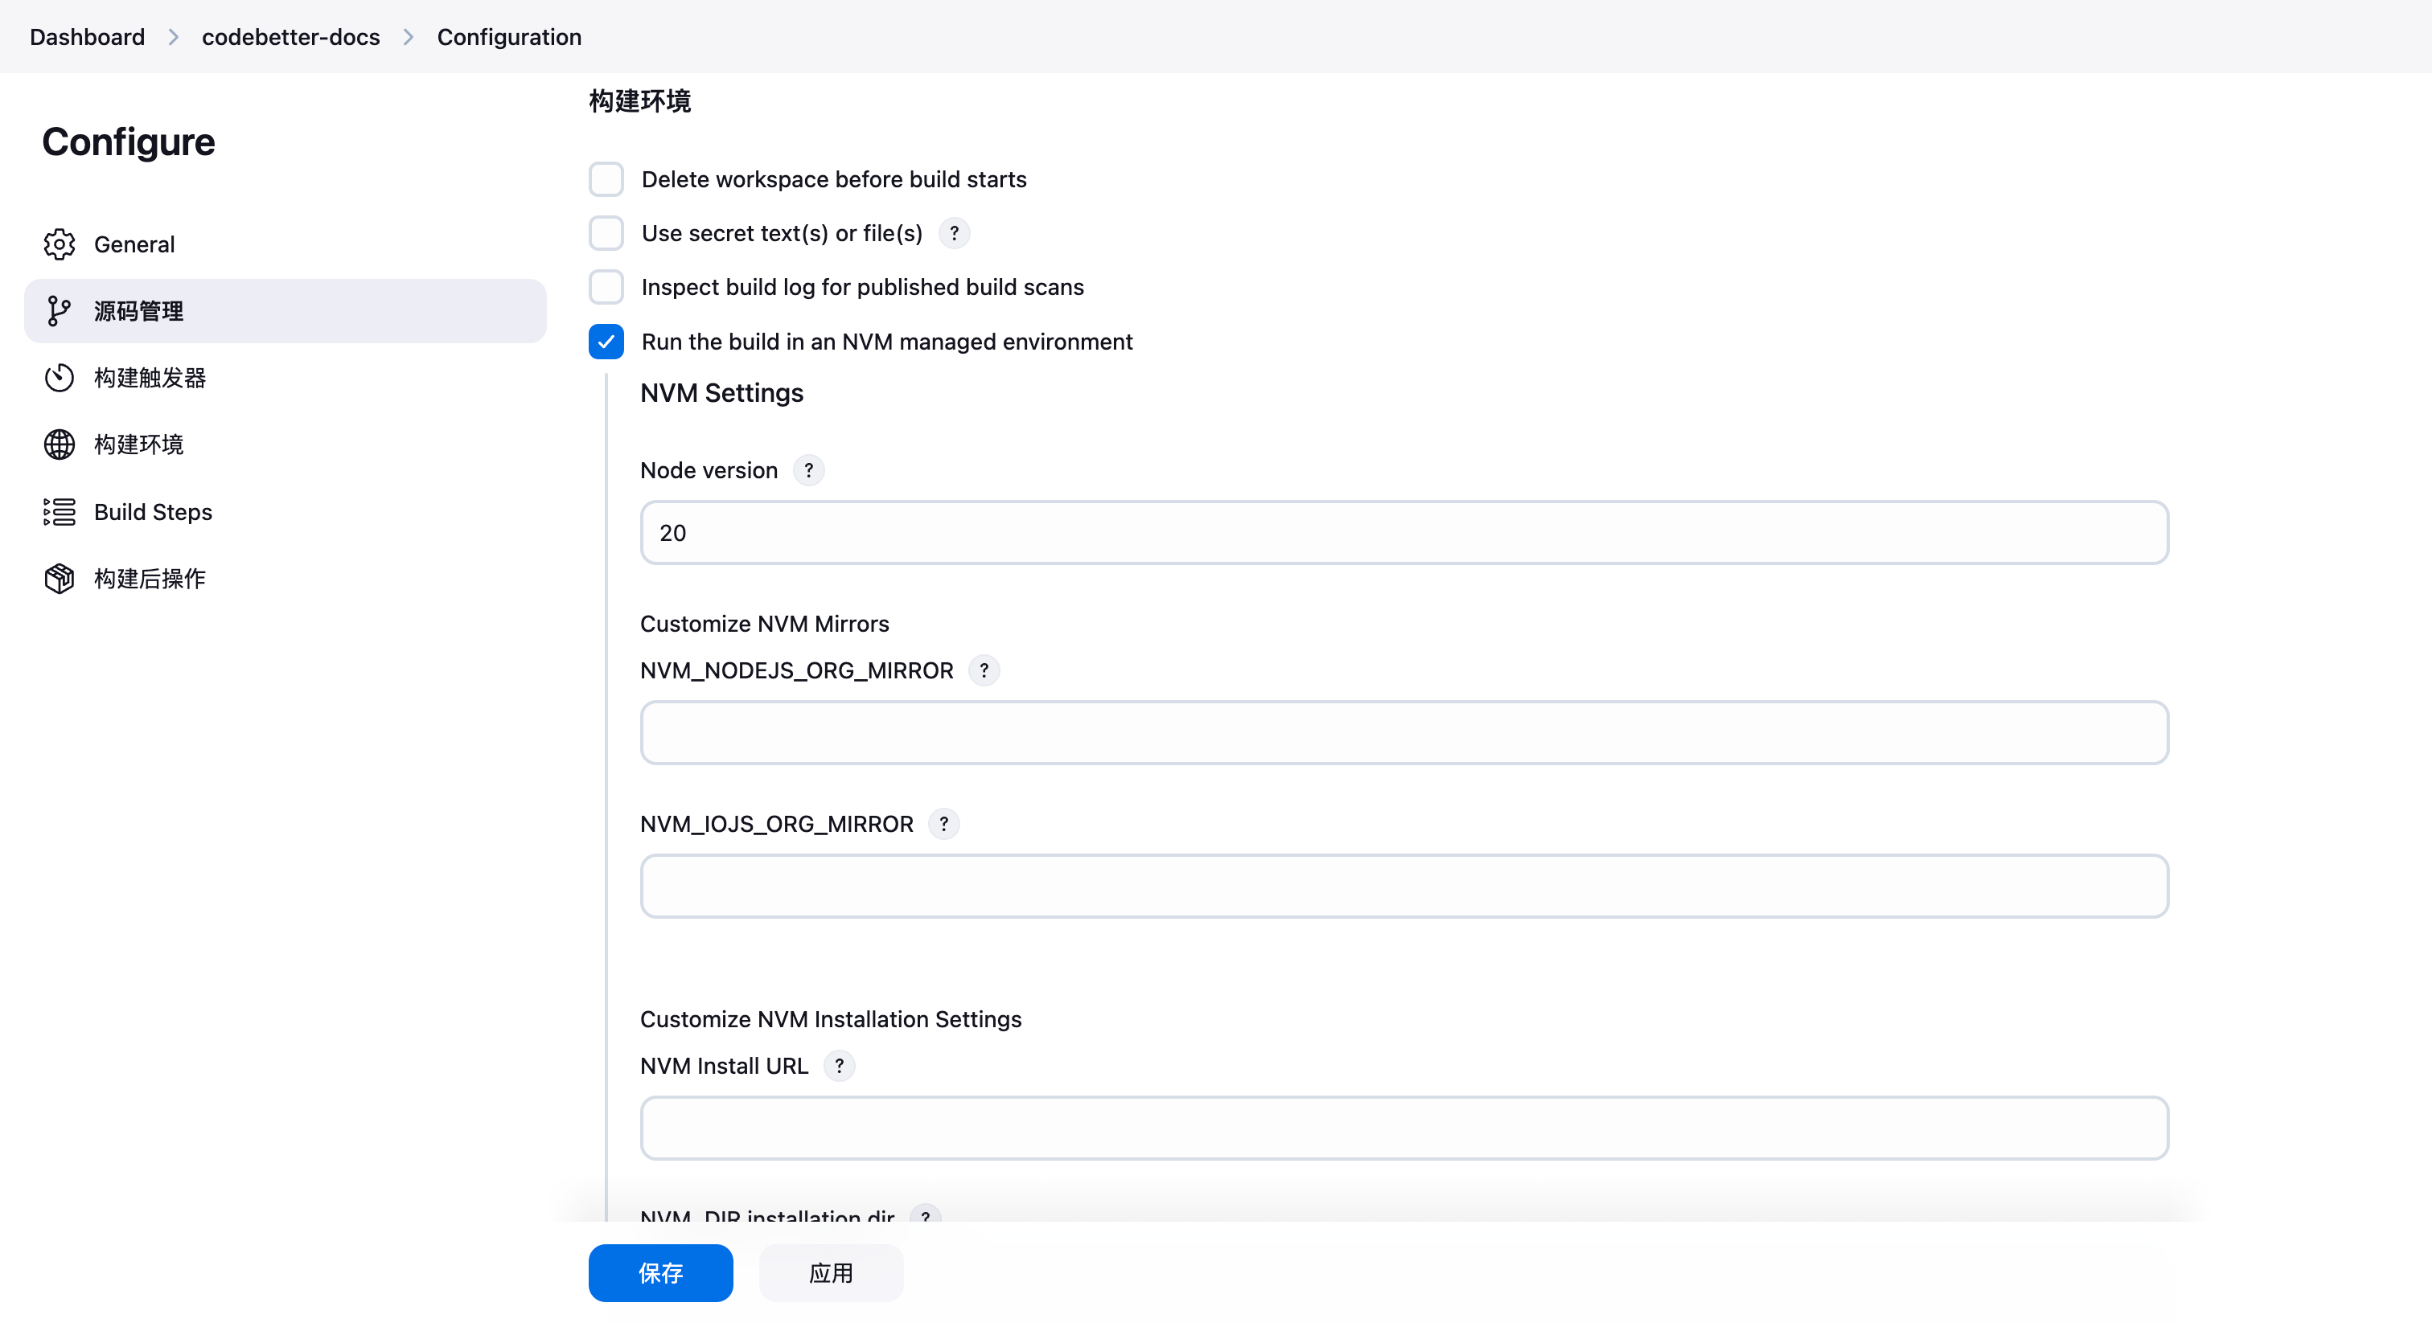The height and width of the screenshot is (1323, 2432).
Task: Click the Customize NVM Mirrors label
Action: click(765, 624)
